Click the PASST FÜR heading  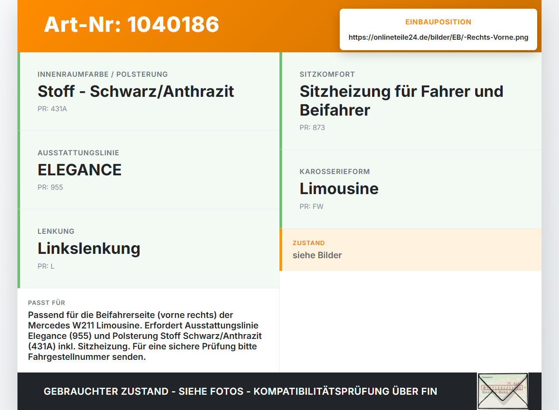(46, 303)
